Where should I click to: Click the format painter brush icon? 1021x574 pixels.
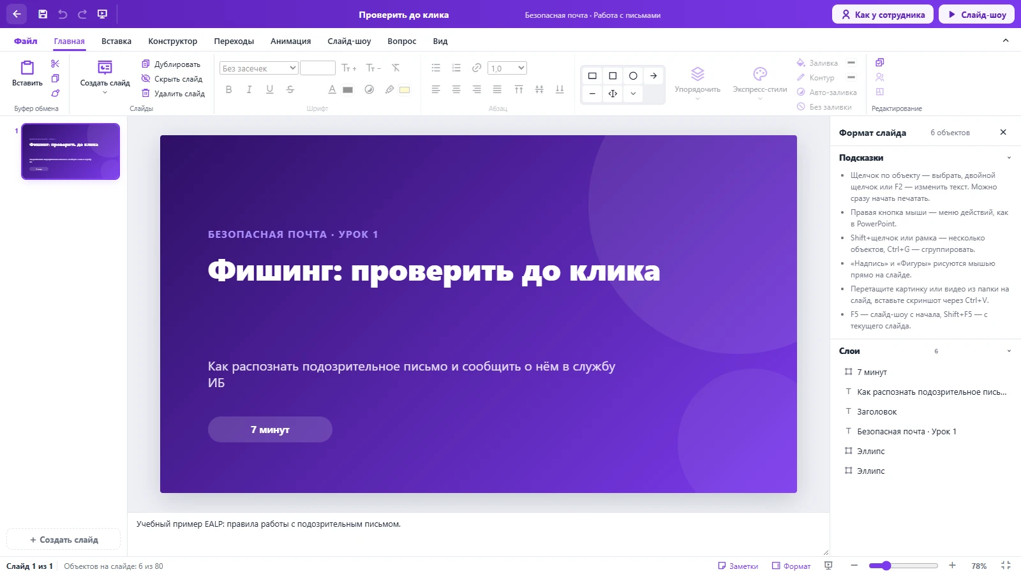56,93
